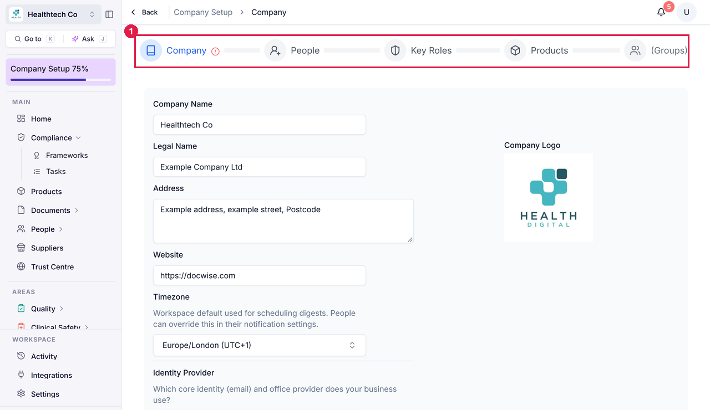Open notifications bell with 5 badge

tap(661, 12)
